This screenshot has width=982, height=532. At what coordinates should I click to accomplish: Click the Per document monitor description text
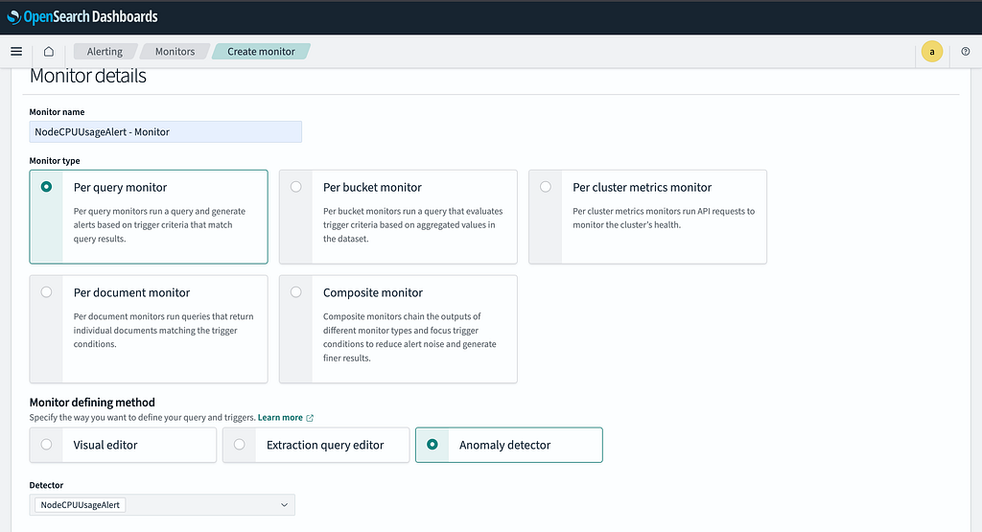click(x=163, y=330)
